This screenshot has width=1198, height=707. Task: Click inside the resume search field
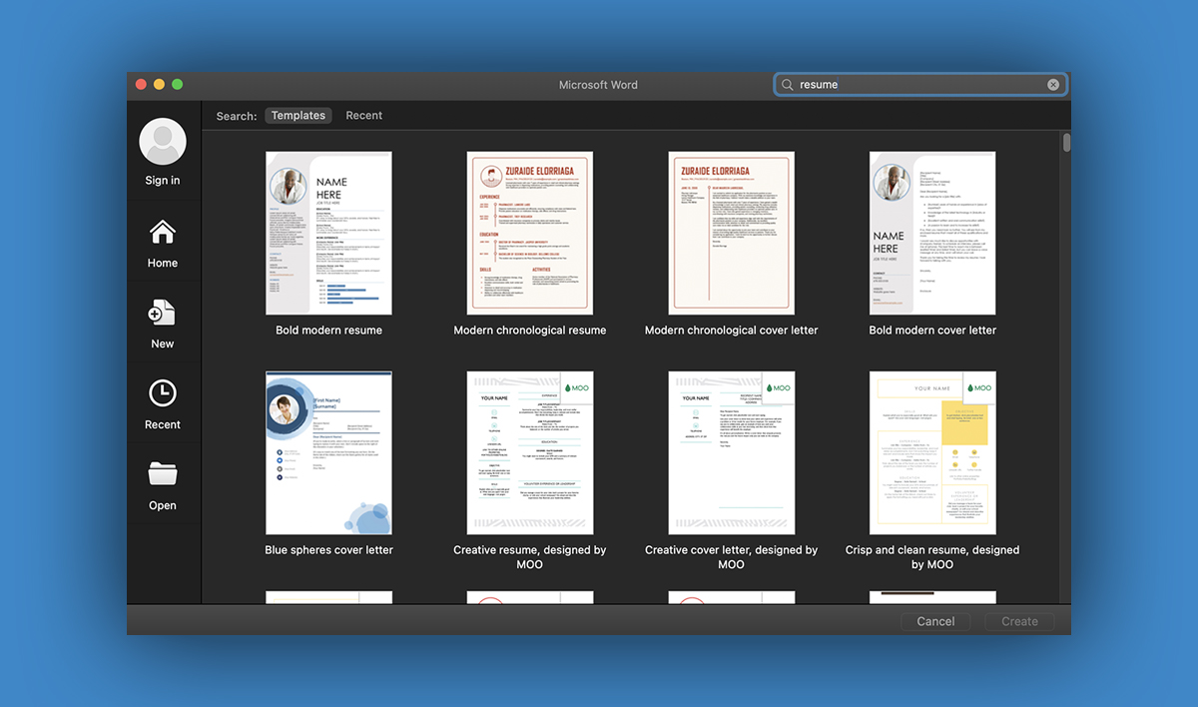coord(898,84)
